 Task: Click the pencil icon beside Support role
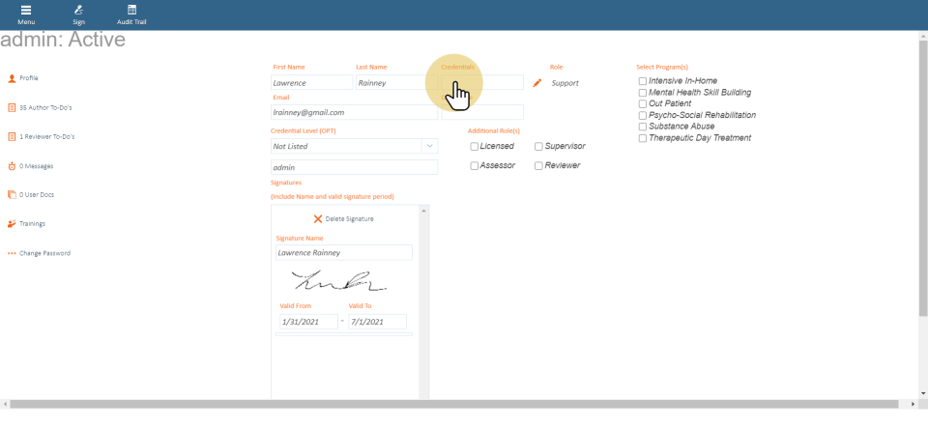537,83
